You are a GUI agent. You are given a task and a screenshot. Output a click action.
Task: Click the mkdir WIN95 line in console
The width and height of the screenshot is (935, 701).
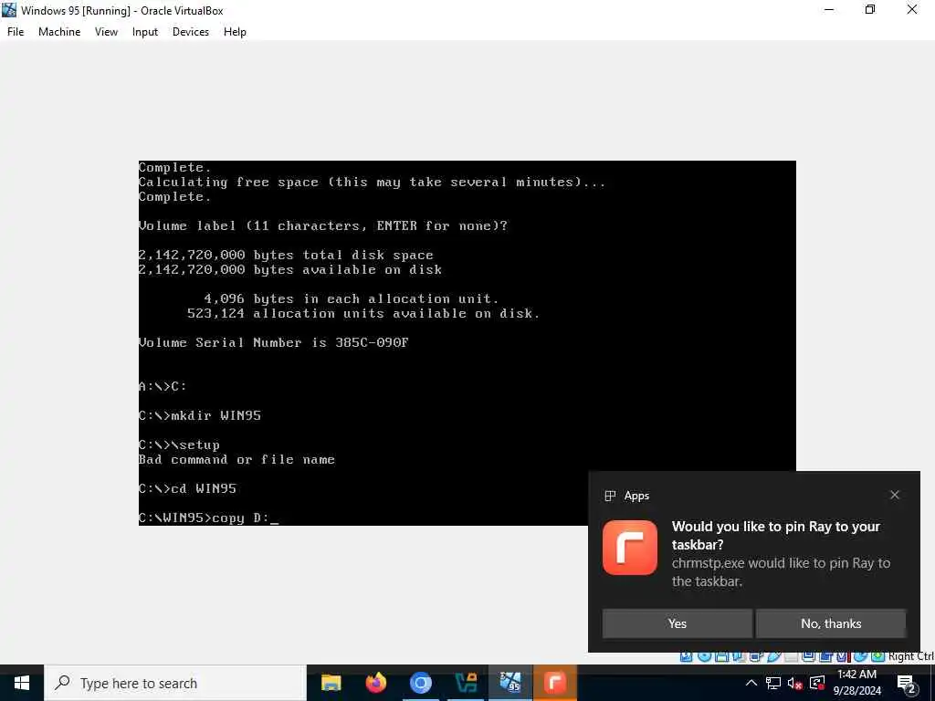[x=200, y=415]
